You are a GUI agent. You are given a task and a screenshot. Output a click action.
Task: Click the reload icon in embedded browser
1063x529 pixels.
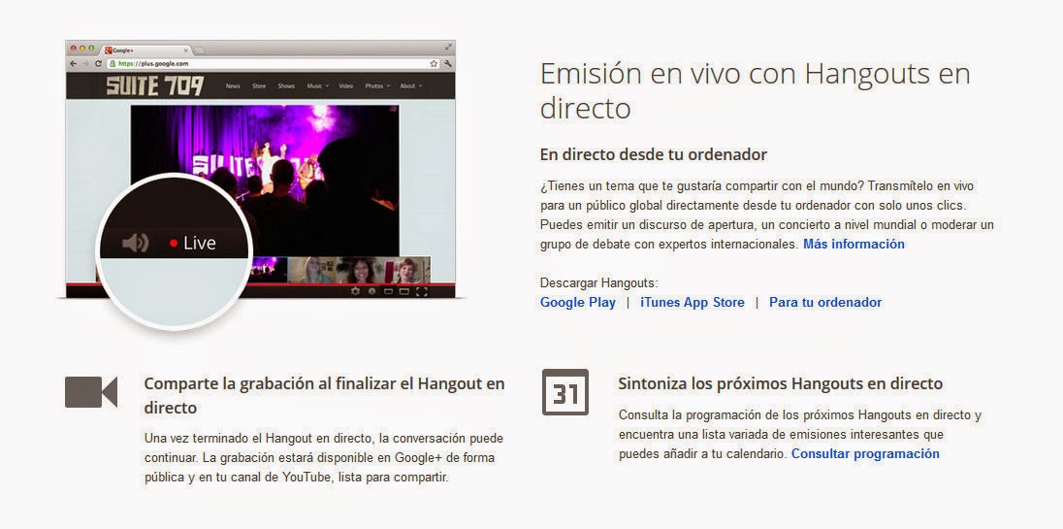click(98, 63)
